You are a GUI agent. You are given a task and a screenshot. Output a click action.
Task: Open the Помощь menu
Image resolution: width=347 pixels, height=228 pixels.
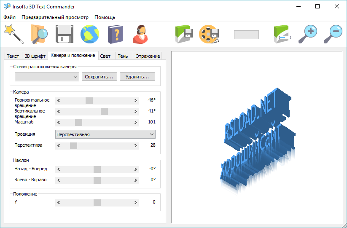pos(105,17)
